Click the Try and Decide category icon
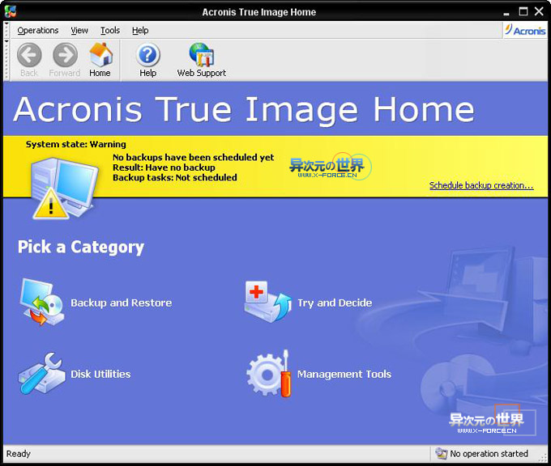The width and height of the screenshot is (551, 466). point(267,303)
